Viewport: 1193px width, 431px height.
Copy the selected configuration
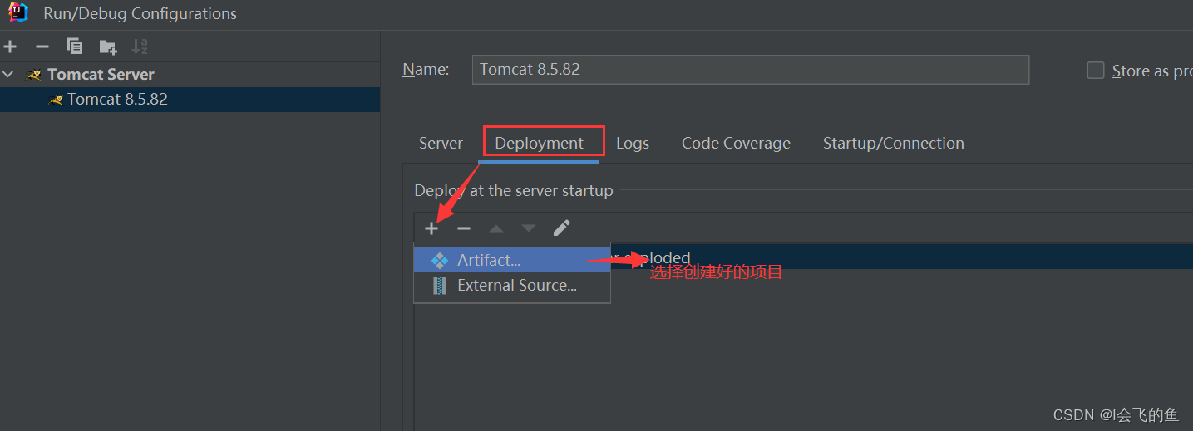coord(75,47)
